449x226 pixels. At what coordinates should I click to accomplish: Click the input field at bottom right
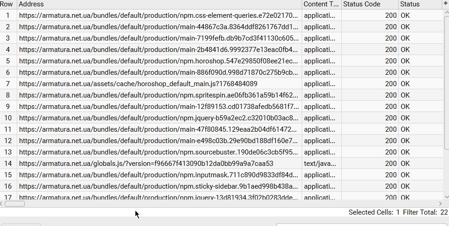pyautogui.click(x=362, y=224)
